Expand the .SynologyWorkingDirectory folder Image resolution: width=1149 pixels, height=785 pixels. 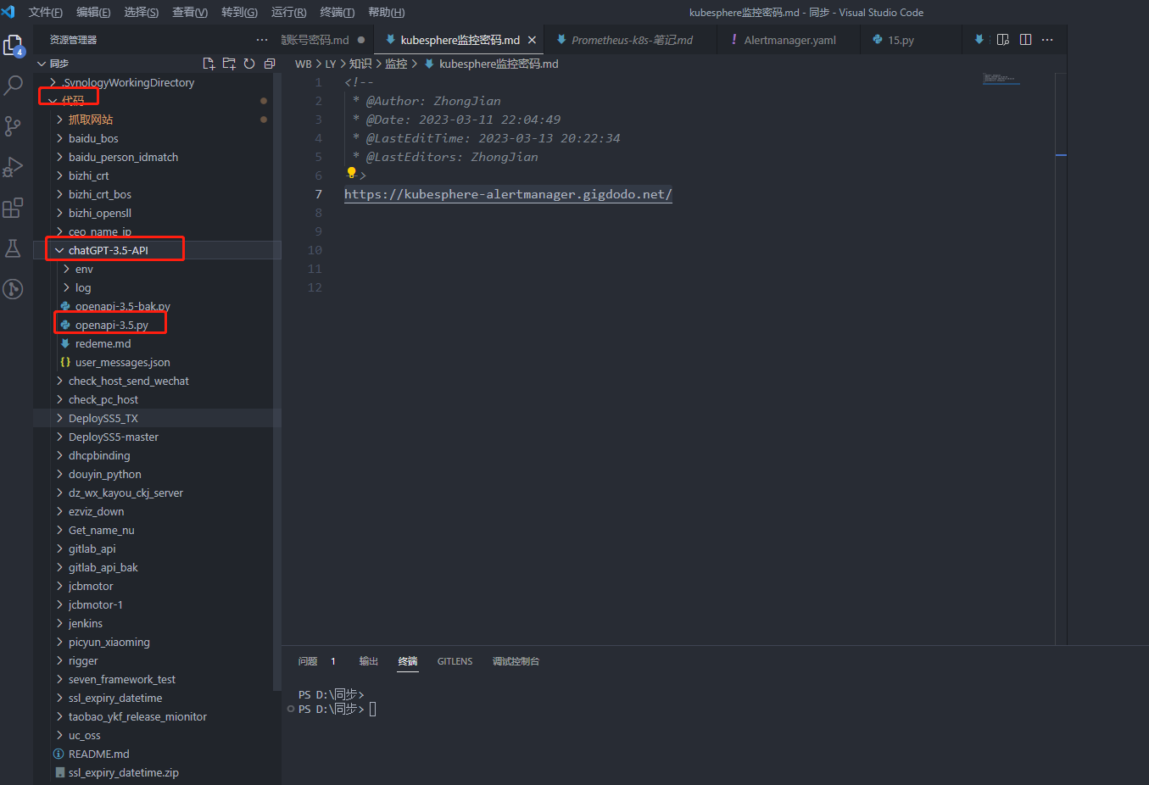(53, 82)
